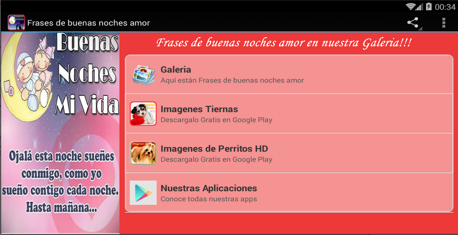The image size is (458, 235).
Task: Tap the 00:34 clock in status bar
Action: [x=445, y=7]
